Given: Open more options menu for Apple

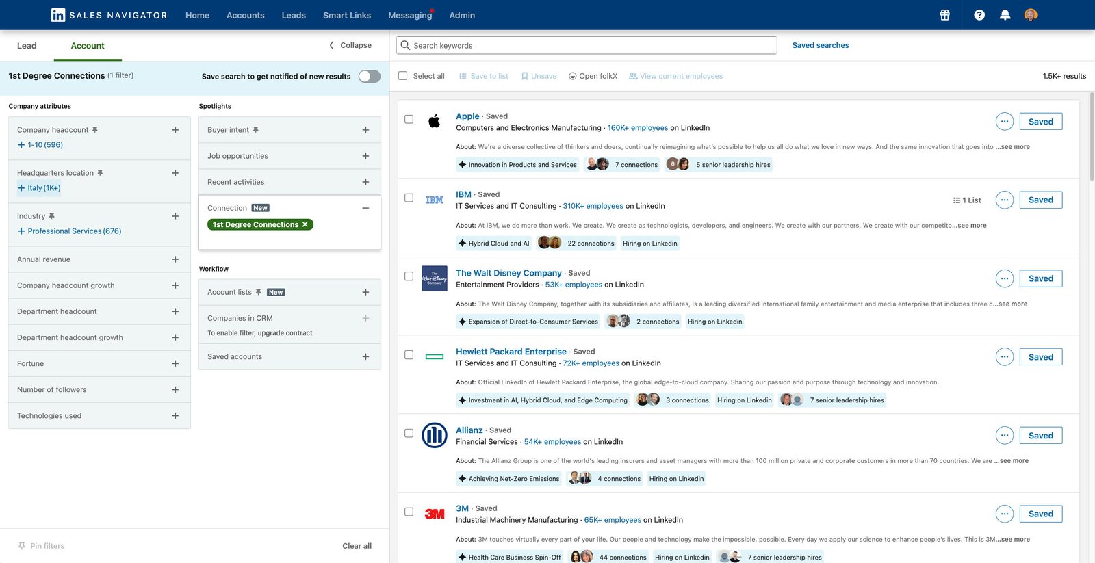Looking at the screenshot, I should pyautogui.click(x=1004, y=122).
